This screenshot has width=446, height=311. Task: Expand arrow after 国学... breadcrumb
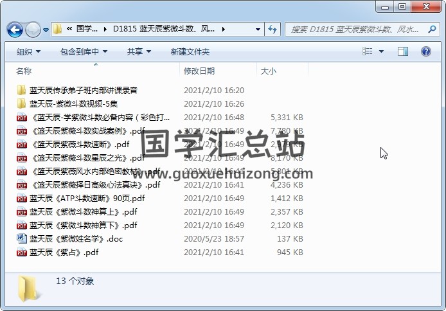coord(105,29)
